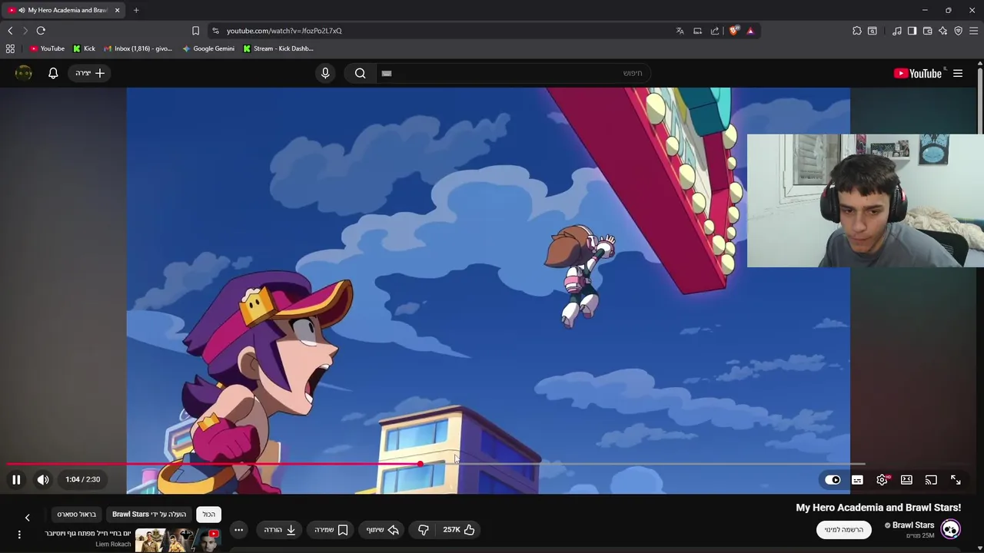Screen dimensions: 984x553
Task: Share the page using the address bar share icon
Action: click(715, 31)
